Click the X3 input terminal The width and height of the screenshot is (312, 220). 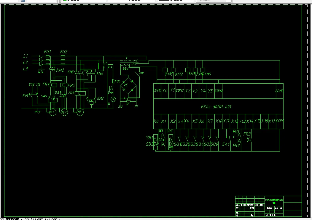[x=180, y=121]
